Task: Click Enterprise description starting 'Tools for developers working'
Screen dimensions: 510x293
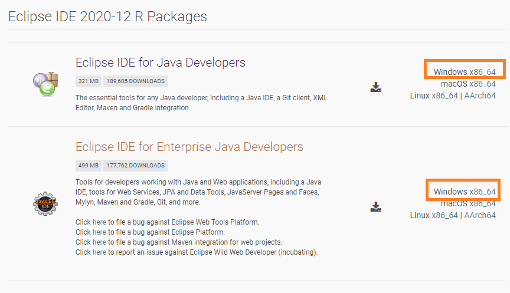Action: click(x=198, y=192)
